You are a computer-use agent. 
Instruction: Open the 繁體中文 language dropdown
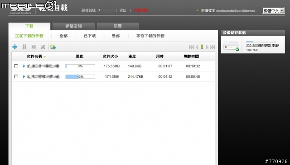click(273, 11)
